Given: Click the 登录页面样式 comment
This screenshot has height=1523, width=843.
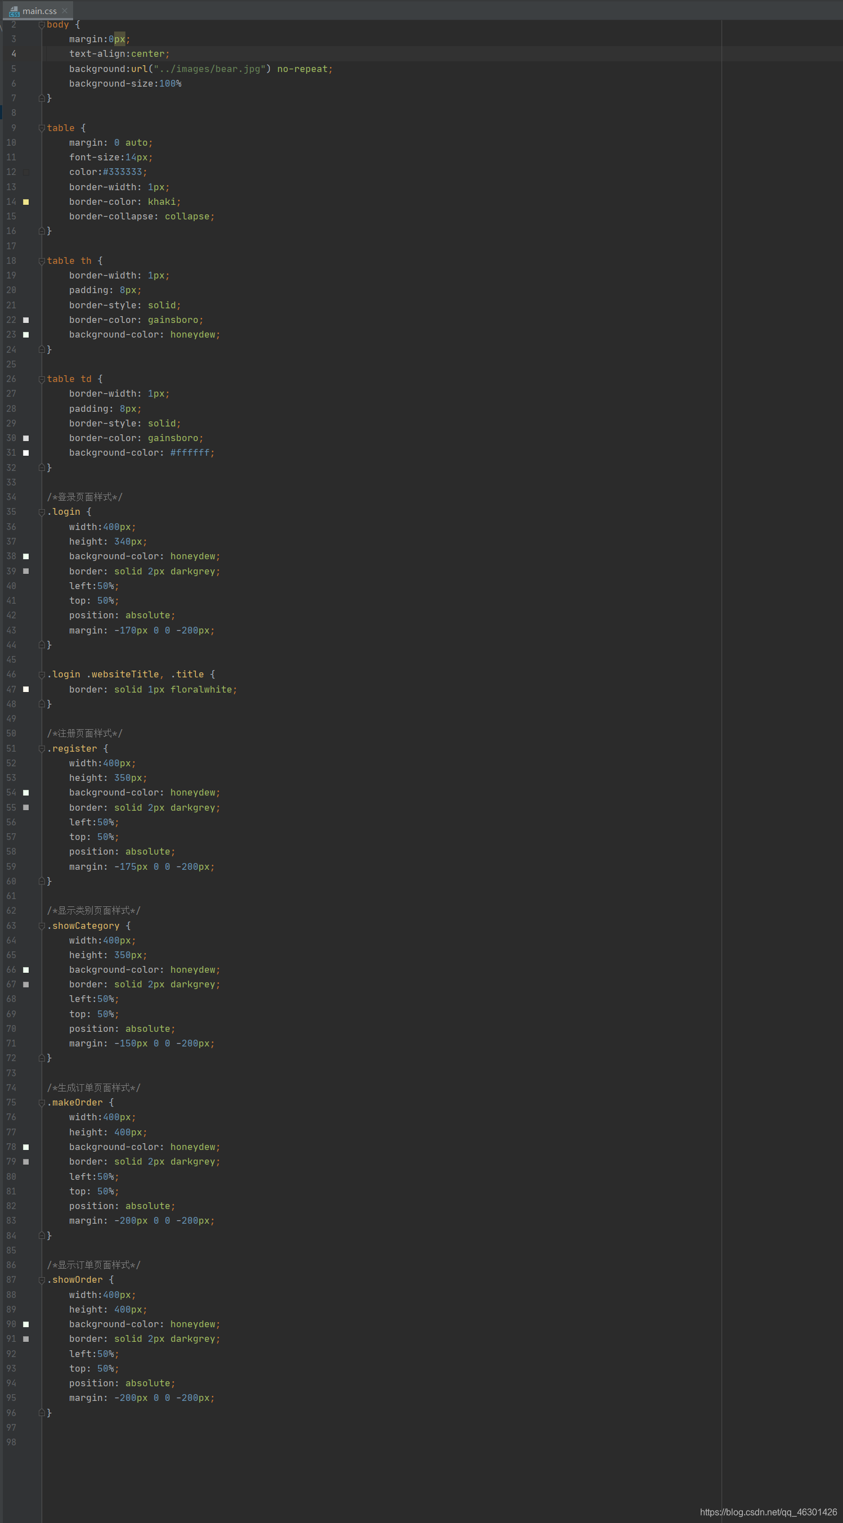Looking at the screenshot, I should click(x=84, y=497).
